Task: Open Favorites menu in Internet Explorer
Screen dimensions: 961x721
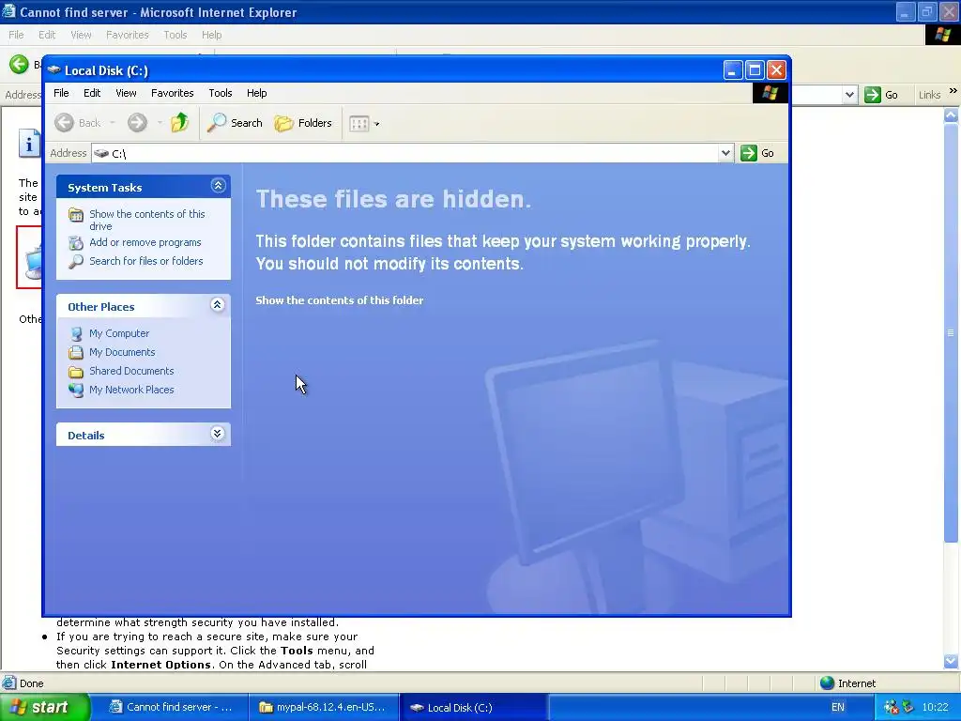Action: tap(128, 35)
